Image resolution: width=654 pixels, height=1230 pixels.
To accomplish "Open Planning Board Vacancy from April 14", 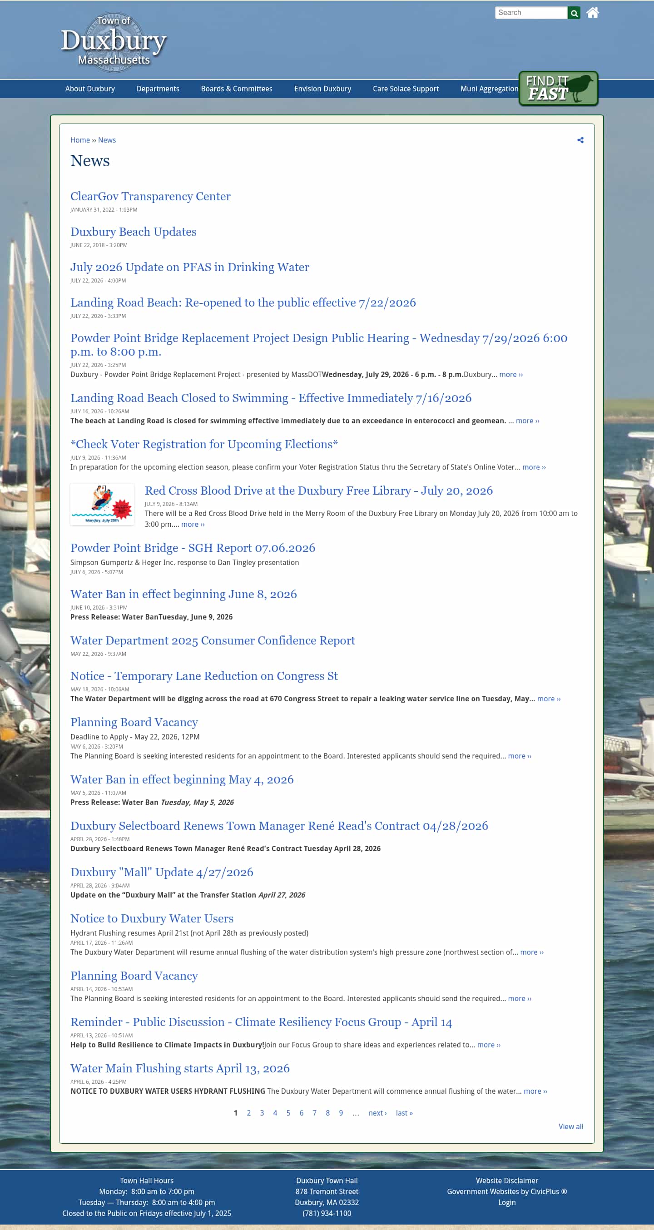I will pyautogui.click(x=134, y=976).
